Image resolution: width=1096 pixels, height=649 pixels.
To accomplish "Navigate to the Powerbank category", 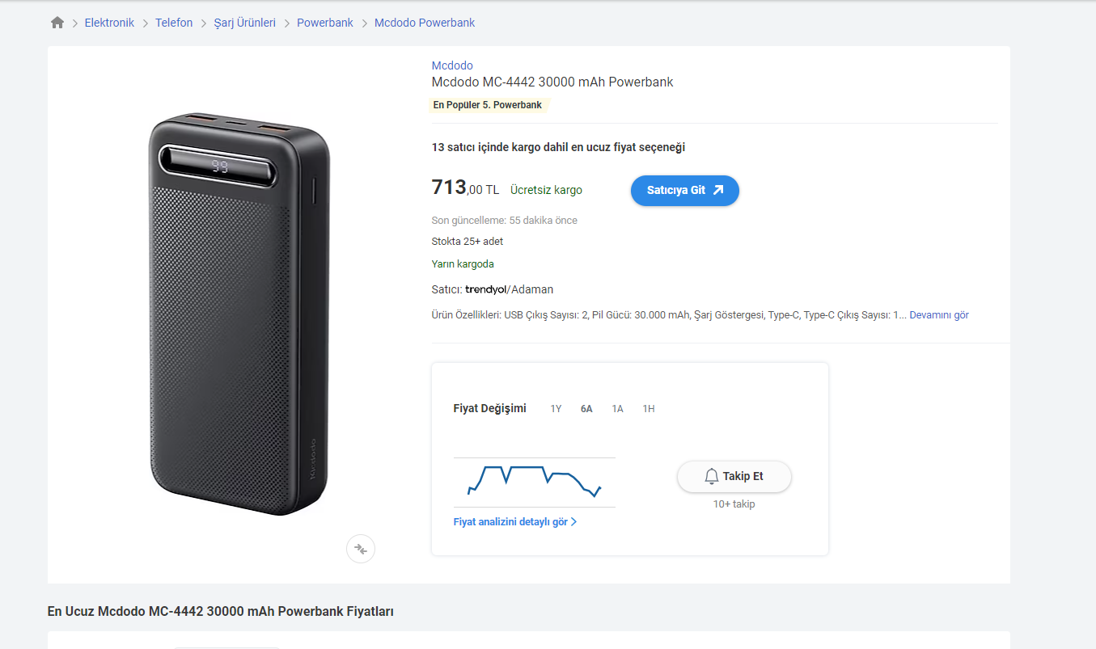I will coord(324,23).
